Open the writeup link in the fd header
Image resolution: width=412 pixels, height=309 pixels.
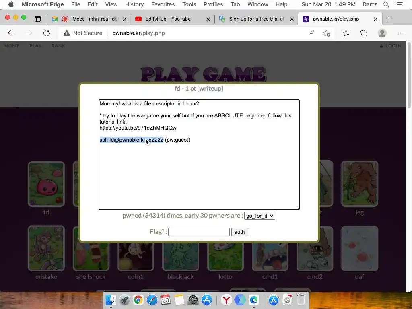tap(210, 88)
